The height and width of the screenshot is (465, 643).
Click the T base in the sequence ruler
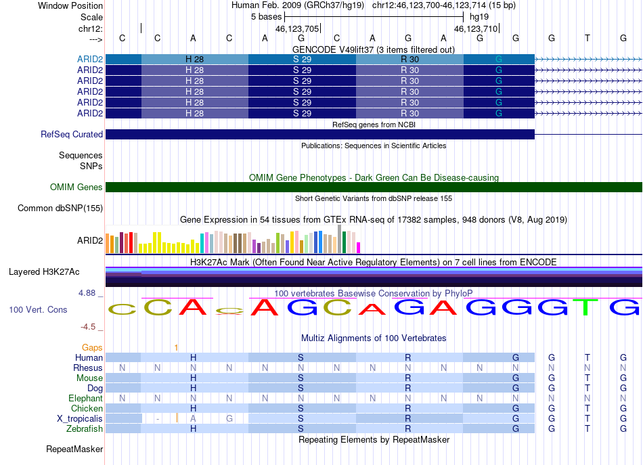coord(587,38)
